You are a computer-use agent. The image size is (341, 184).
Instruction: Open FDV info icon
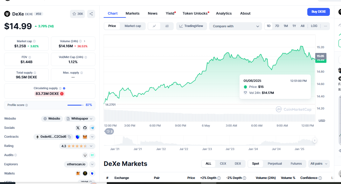coord(30,57)
